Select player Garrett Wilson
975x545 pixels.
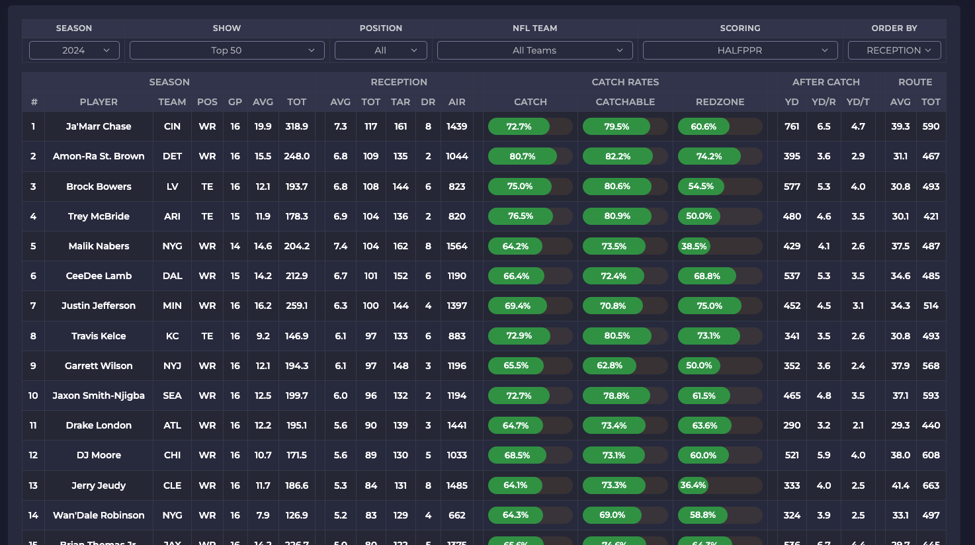coord(99,366)
